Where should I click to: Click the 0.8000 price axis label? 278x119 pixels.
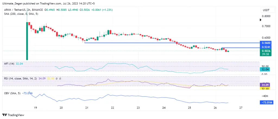[266, 16]
